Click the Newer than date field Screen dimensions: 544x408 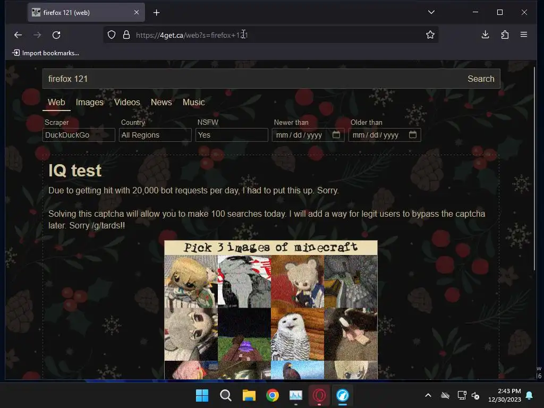pyautogui.click(x=308, y=135)
